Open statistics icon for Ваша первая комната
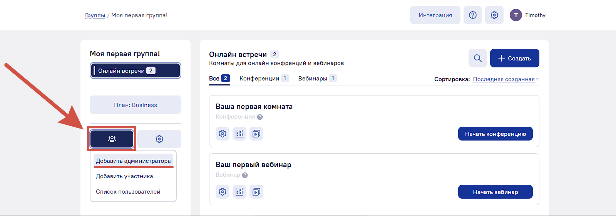Screen dimensions: 616x216 (239, 134)
